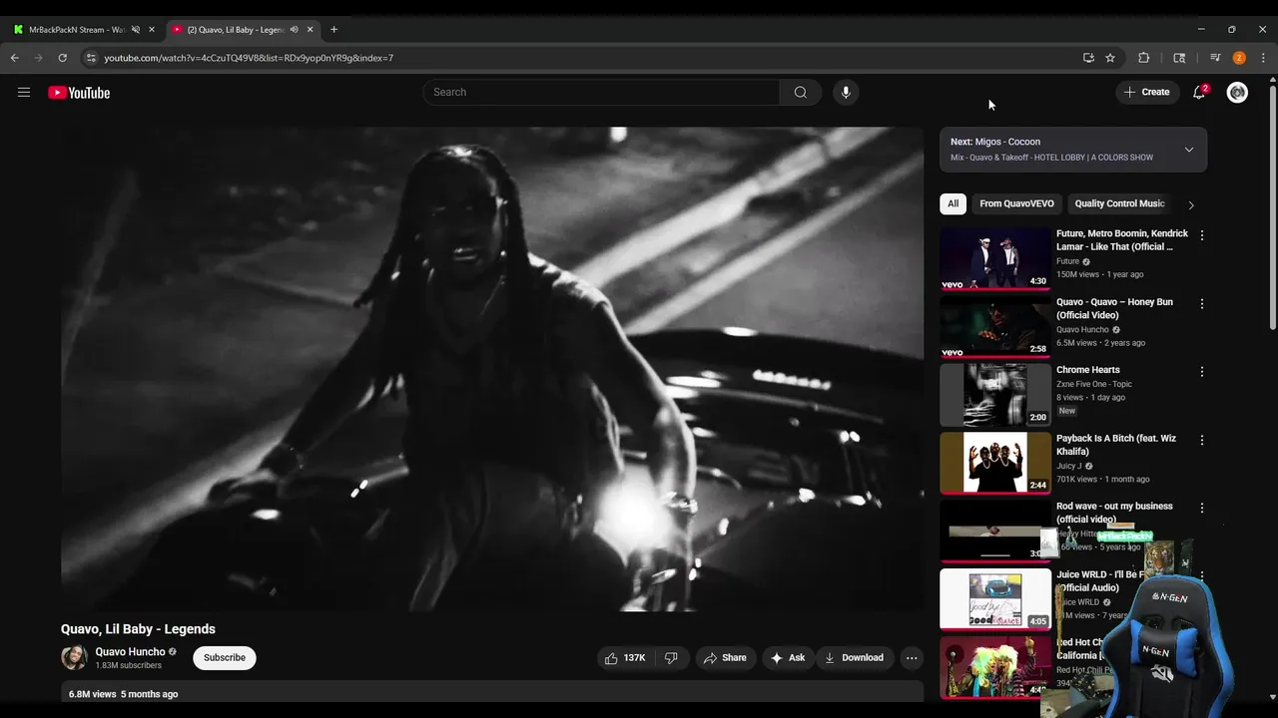Select the Quavo, Lil Baby - Legends tab

tap(236, 30)
